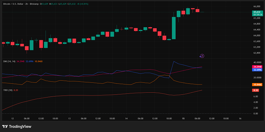Click the 0.00 TRIX scale label

(255, 114)
